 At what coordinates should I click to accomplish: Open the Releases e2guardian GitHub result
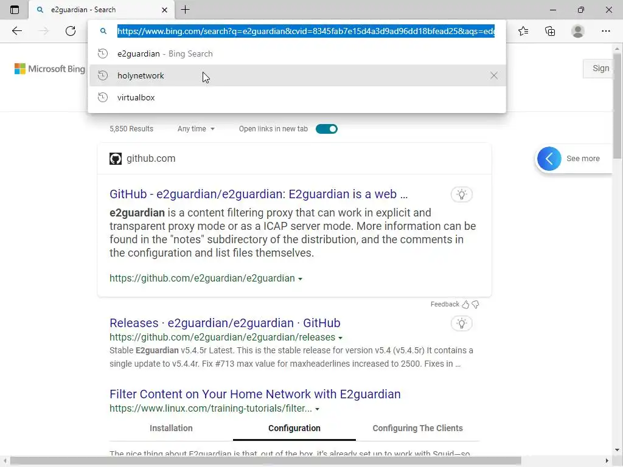[225, 323]
